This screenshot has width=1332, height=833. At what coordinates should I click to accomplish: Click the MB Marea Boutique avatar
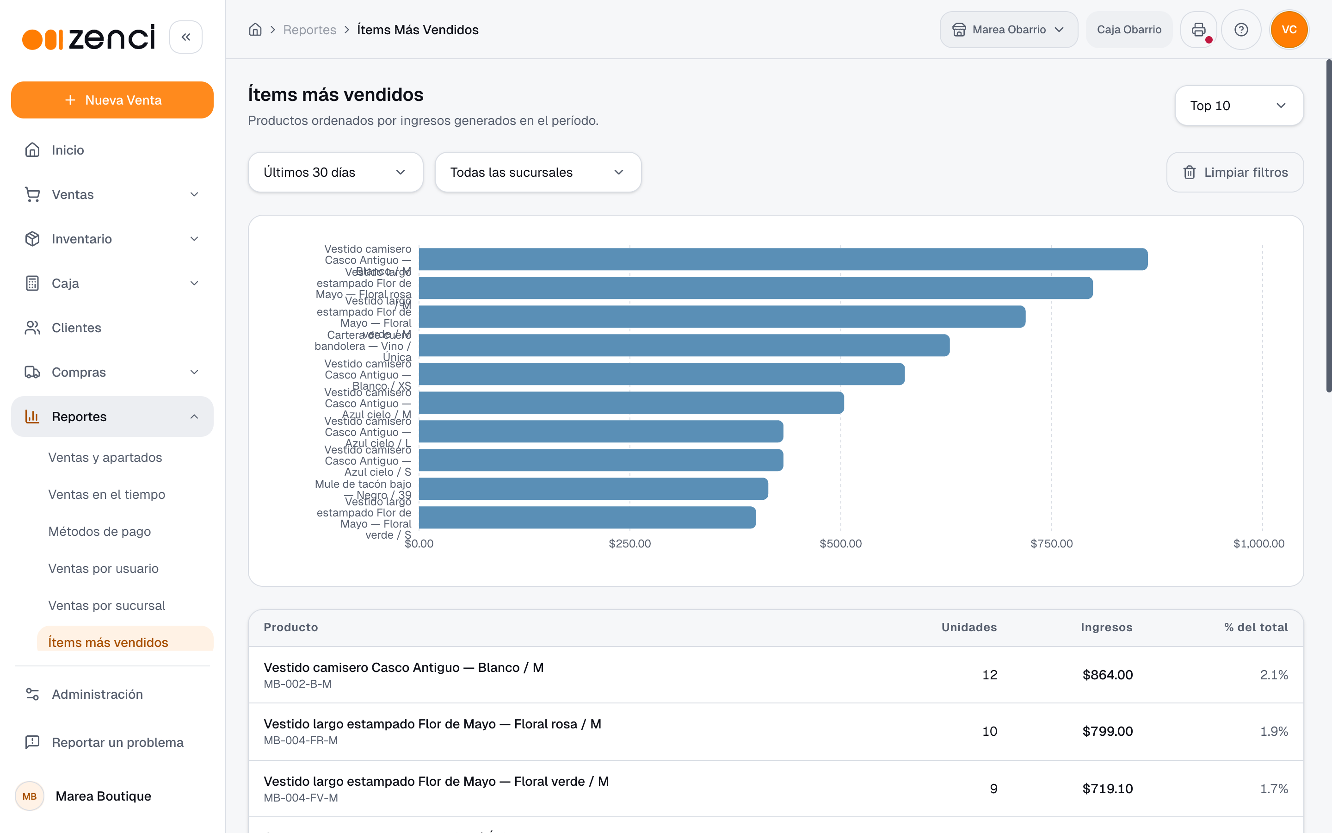point(30,796)
